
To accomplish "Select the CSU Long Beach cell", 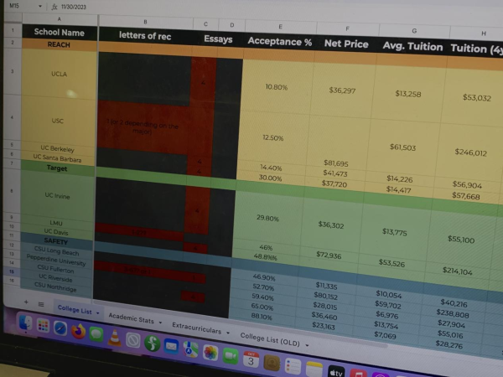I will [x=56, y=250].
